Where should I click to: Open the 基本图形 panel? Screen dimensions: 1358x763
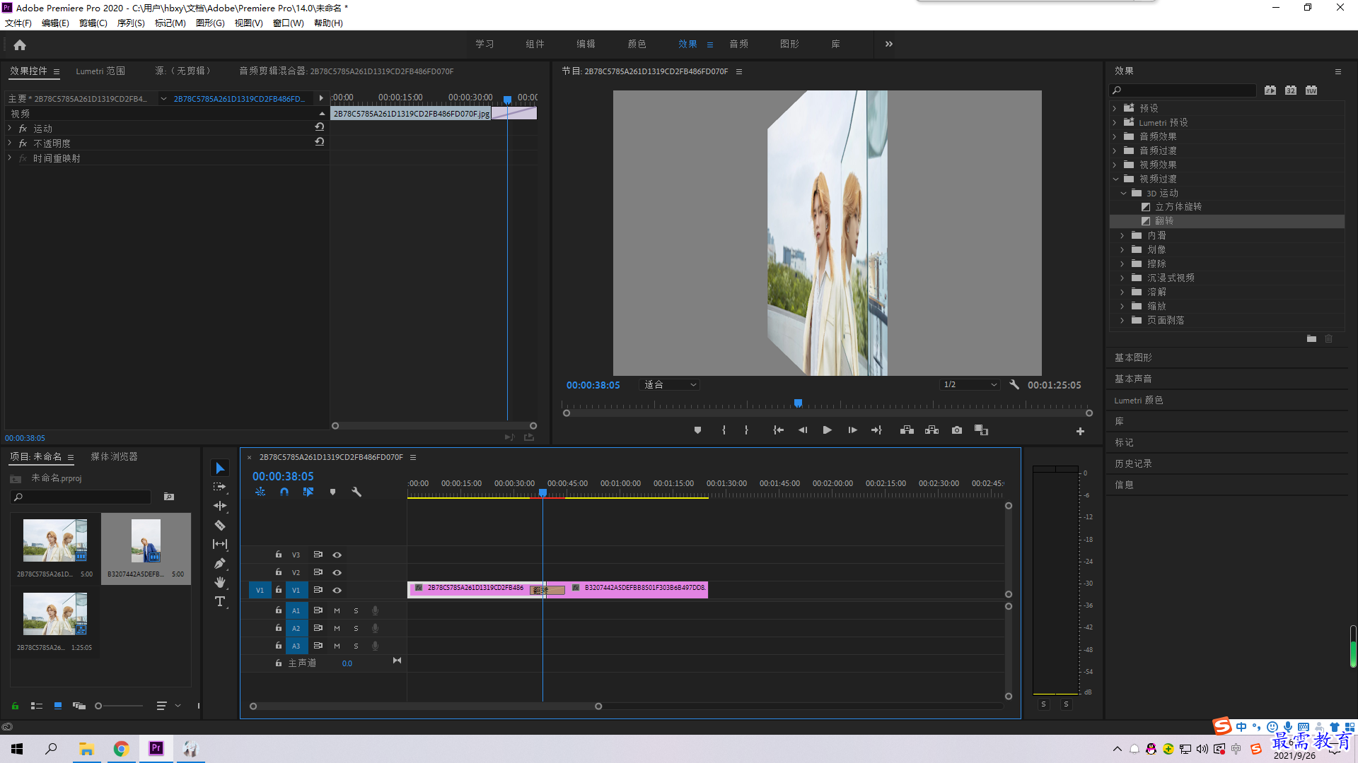pos(1134,358)
